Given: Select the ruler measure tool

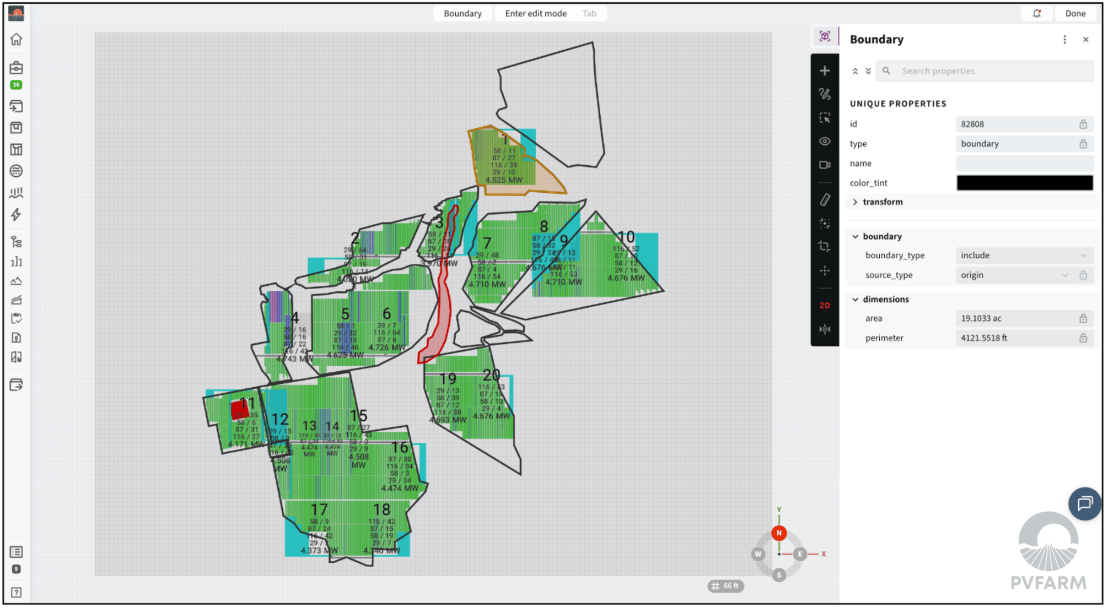Looking at the screenshot, I should pyautogui.click(x=825, y=200).
